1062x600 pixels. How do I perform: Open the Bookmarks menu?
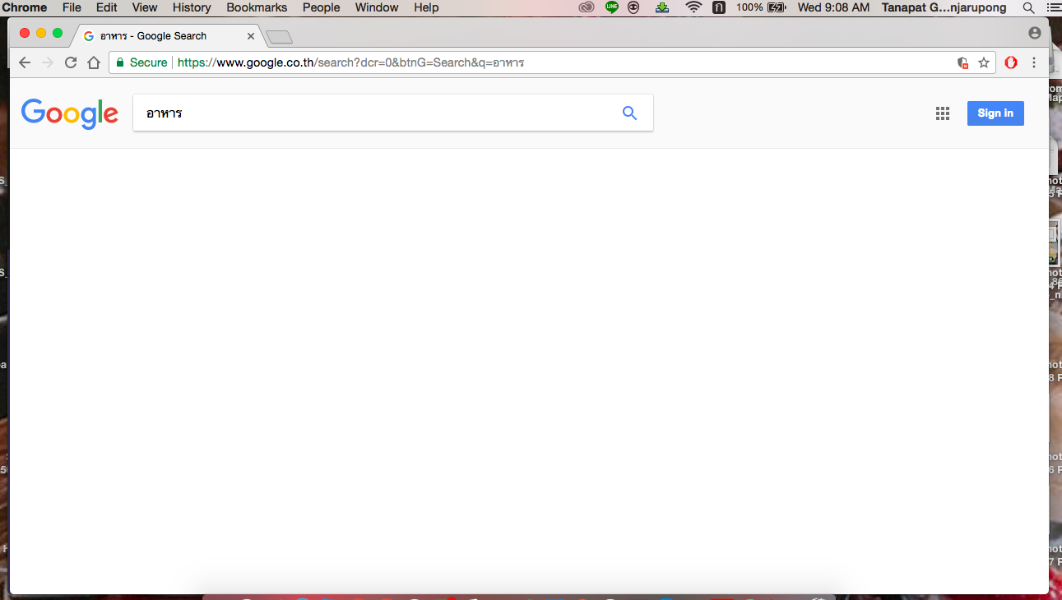coord(257,7)
